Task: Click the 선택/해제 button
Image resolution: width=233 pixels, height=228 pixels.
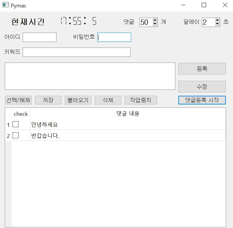Action: click(18, 100)
